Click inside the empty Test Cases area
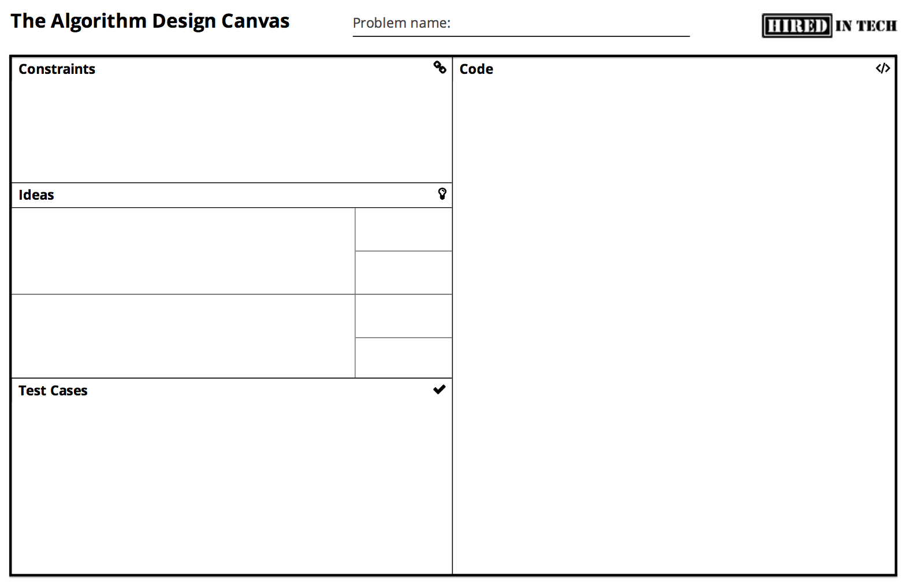This screenshot has height=587, width=905. (231, 485)
